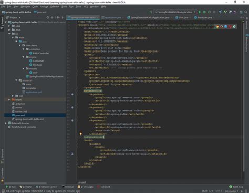Open Search Everywhere magnifier icon
Screen dimensions: 249x193
point(246,12)
